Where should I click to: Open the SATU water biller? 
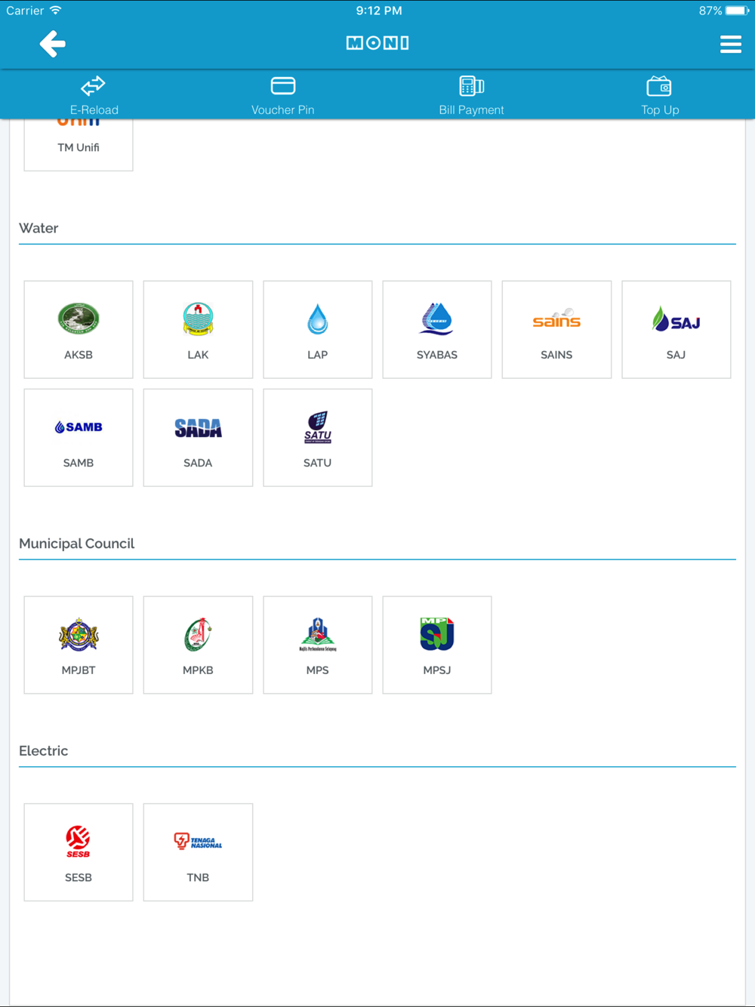coord(318,438)
